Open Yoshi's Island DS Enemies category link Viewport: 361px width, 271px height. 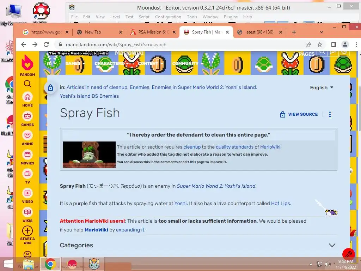pyautogui.click(x=89, y=96)
